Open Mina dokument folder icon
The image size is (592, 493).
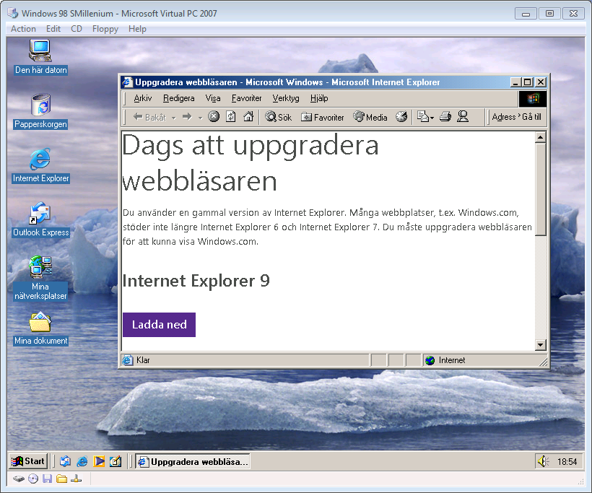40,328
